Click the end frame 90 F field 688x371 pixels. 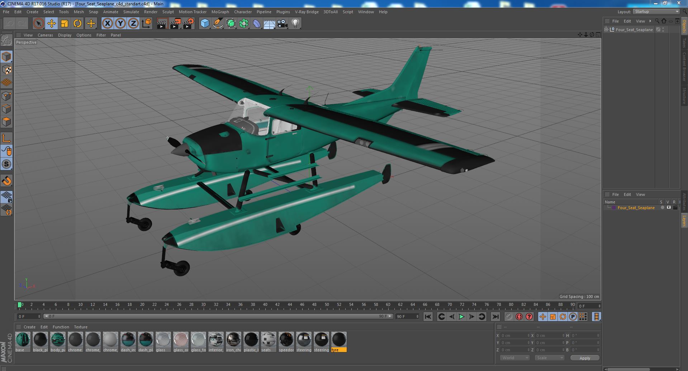pos(407,317)
